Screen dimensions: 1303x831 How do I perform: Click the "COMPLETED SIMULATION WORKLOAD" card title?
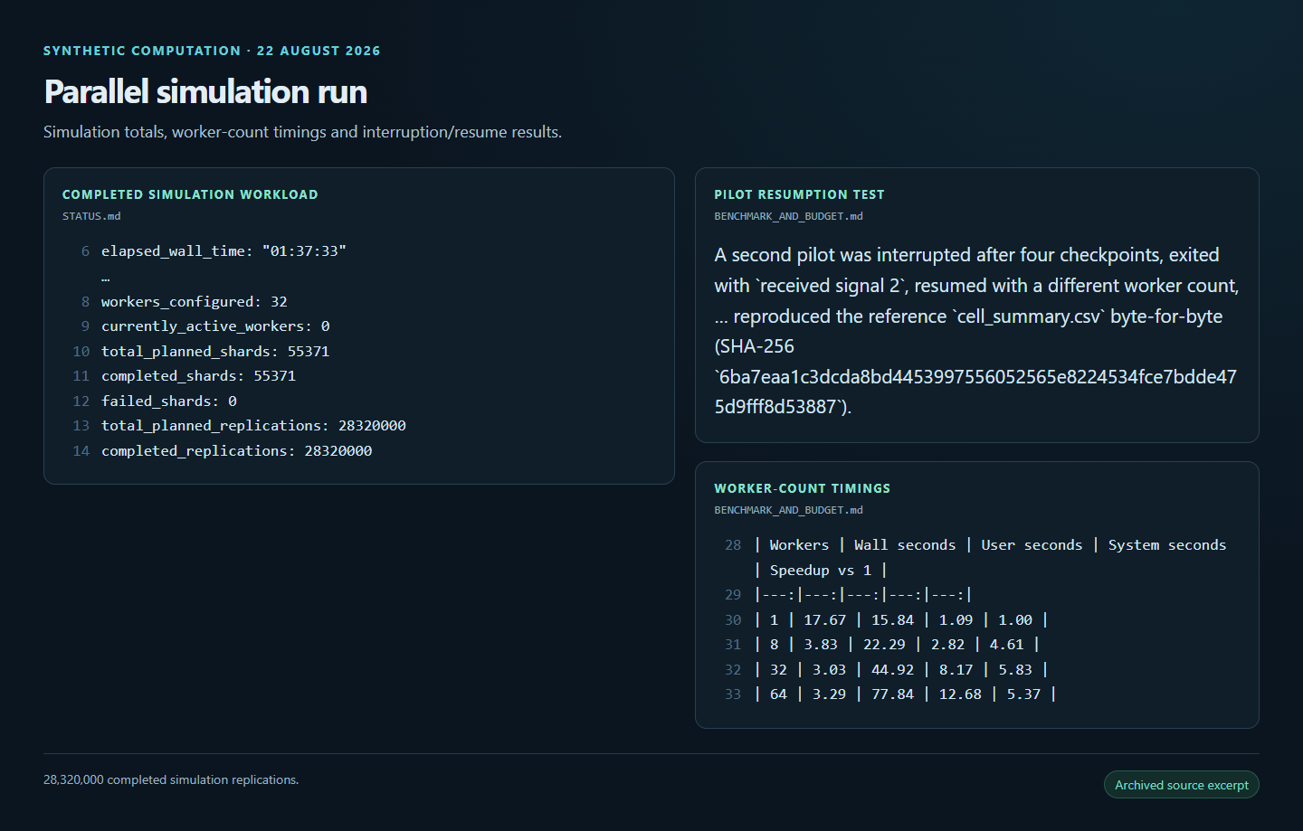pos(190,194)
